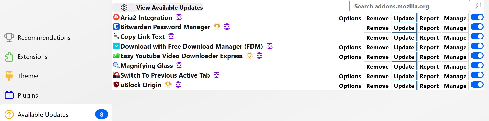Screen dimensions: 489x121
Task: Open Options for Switch To Previous Active Tab
Action: click(x=350, y=76)
